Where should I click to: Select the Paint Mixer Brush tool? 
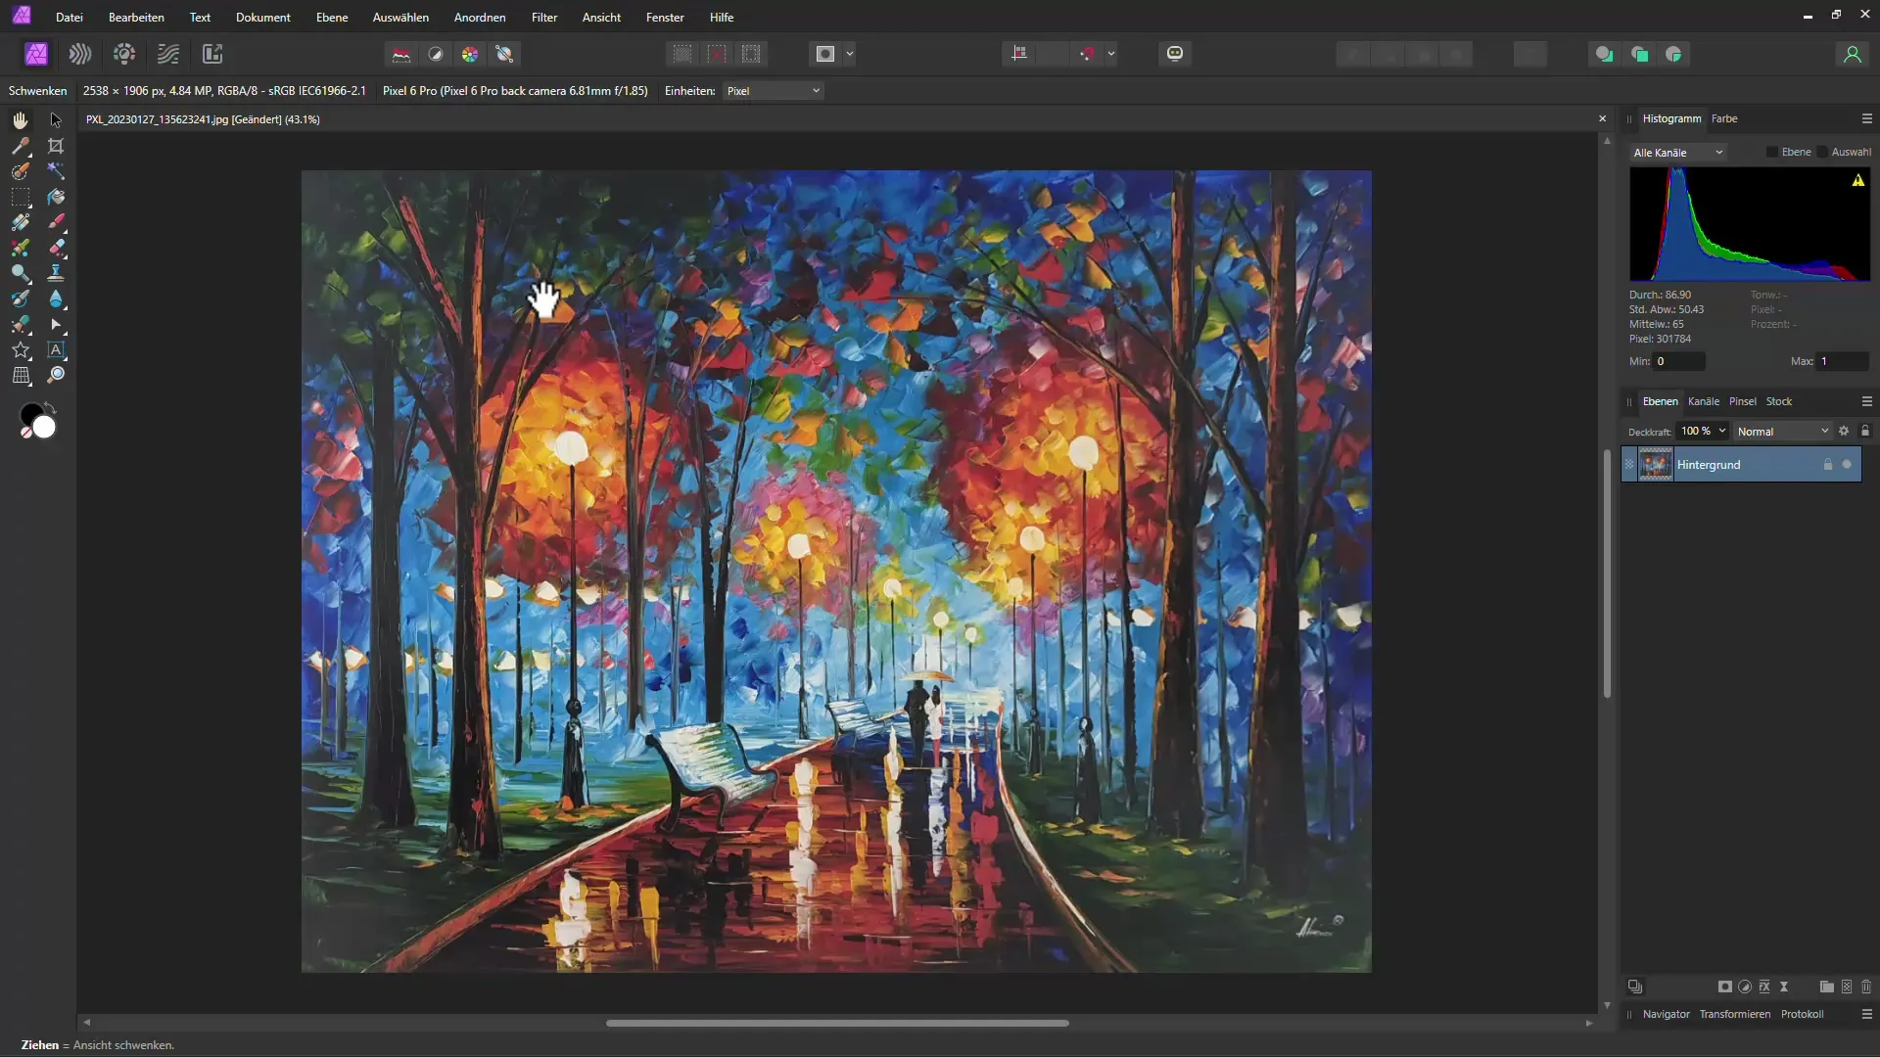[21, 248]
